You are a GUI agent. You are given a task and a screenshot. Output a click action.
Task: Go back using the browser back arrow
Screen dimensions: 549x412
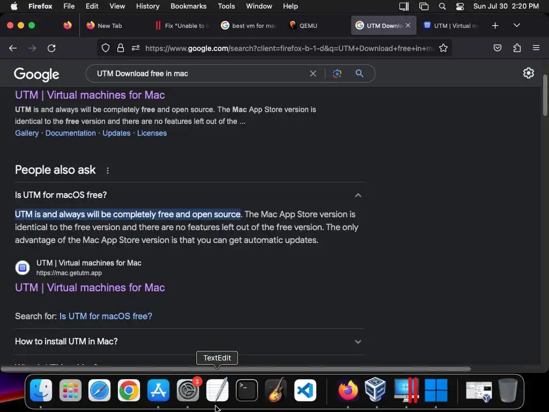(13, 48)
